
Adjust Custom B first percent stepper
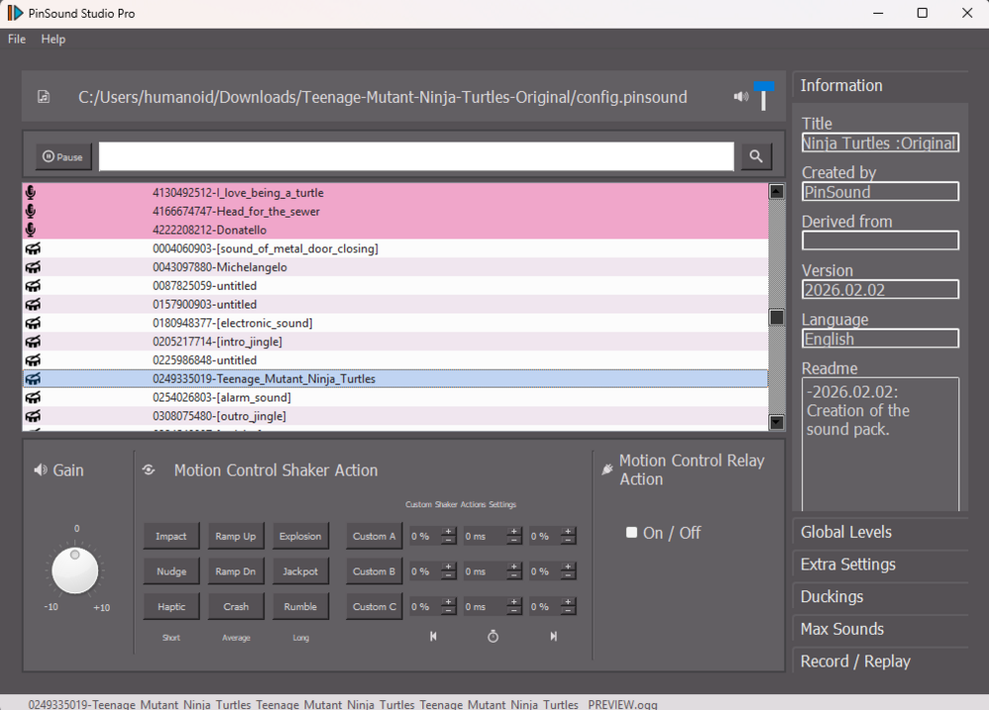point(448,572)
